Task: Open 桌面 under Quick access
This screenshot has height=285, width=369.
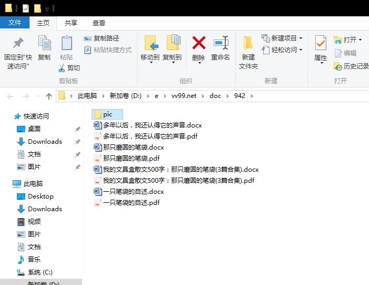Action: 29,129
